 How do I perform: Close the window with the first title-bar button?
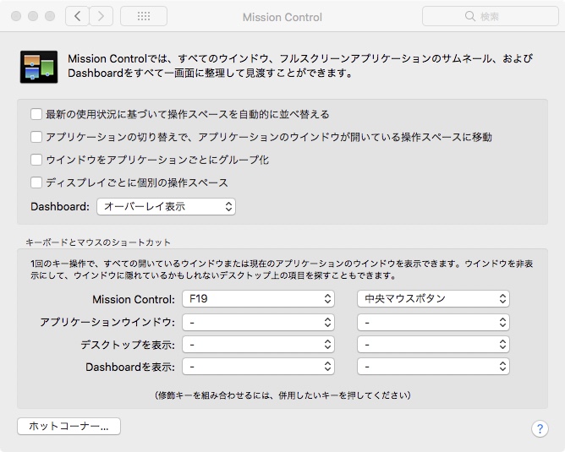16,16
